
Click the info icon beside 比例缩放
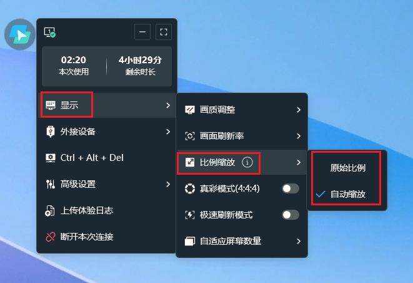pos(247,162)
